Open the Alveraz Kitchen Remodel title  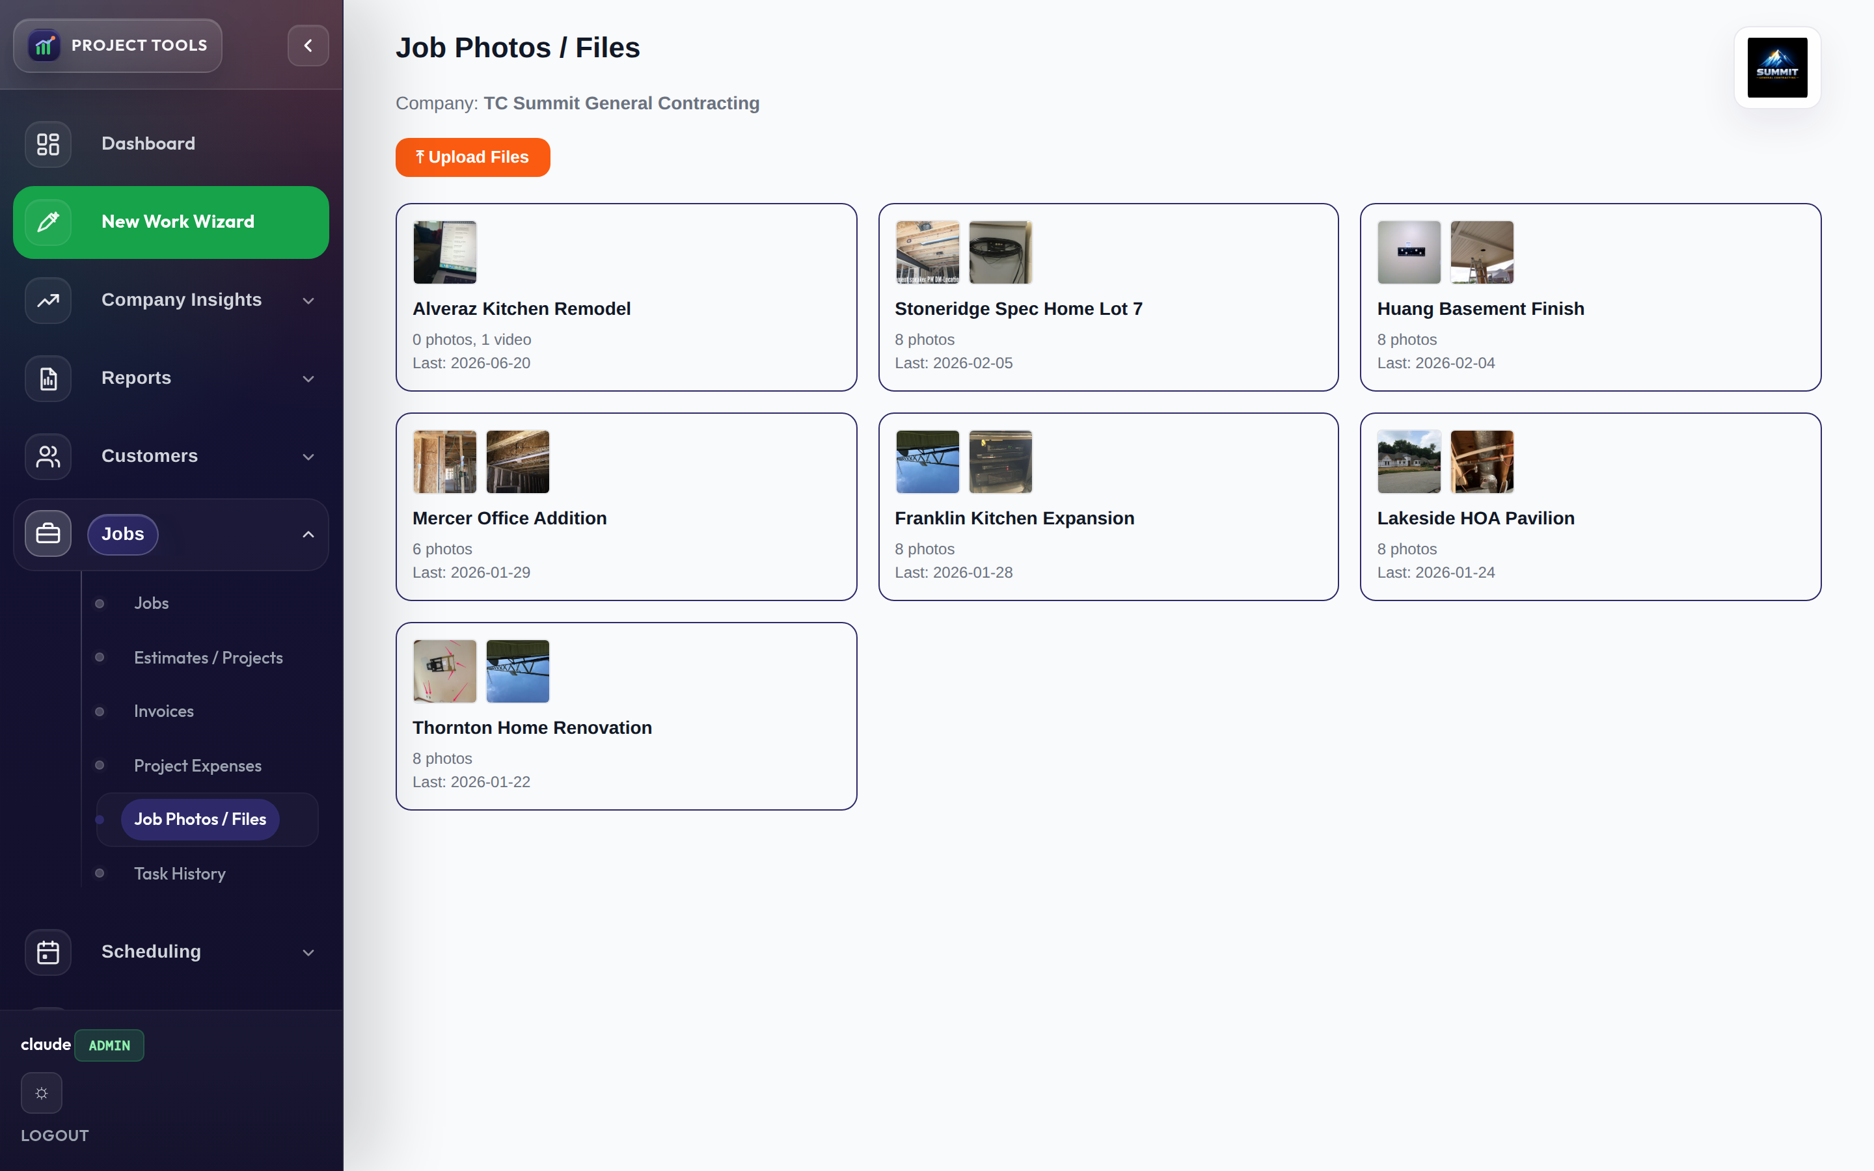[x=521, y=309]
